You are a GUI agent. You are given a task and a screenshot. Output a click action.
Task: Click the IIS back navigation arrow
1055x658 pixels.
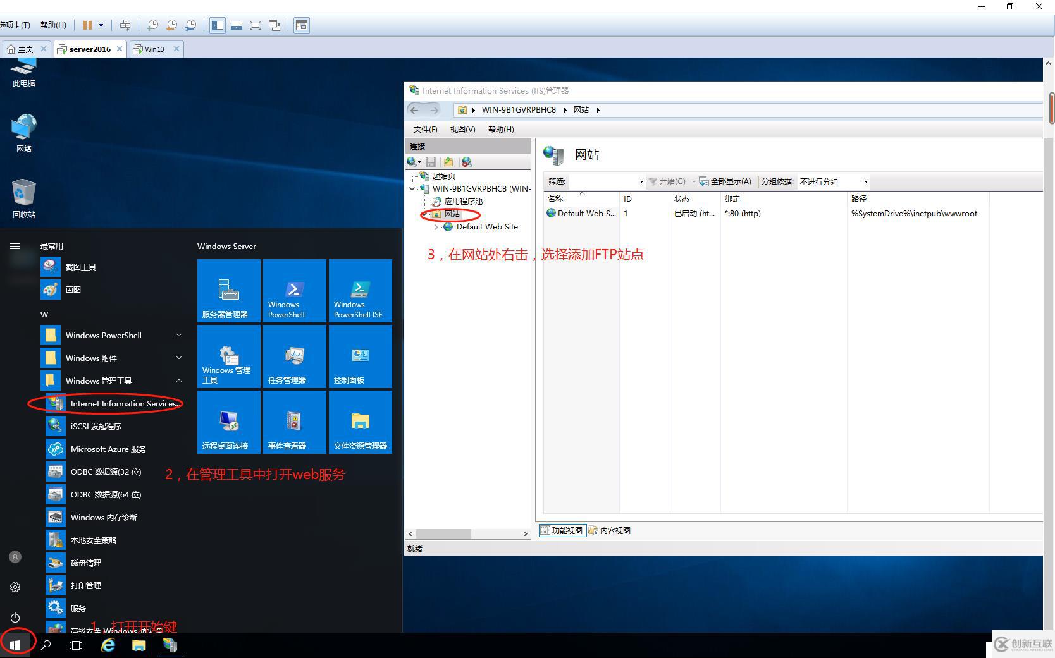(x=414, y=110)
